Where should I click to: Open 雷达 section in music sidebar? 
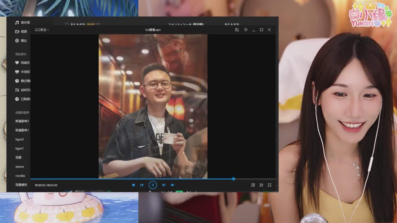click(21, 41)
